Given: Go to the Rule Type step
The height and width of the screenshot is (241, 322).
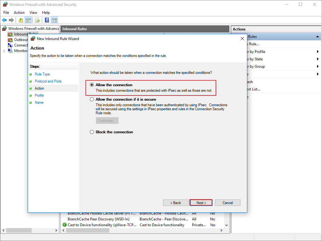Looking at the screenshot, I should [42, 74].
